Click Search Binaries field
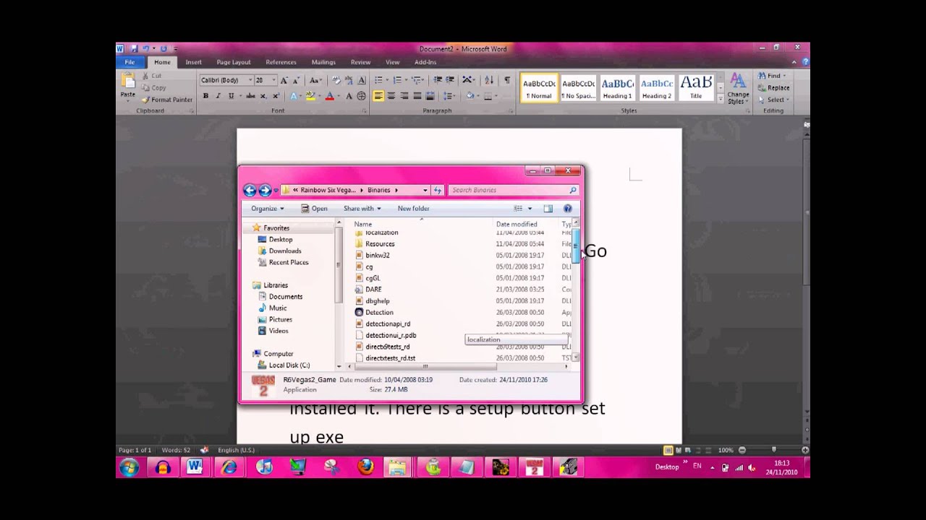 point(513,190)
